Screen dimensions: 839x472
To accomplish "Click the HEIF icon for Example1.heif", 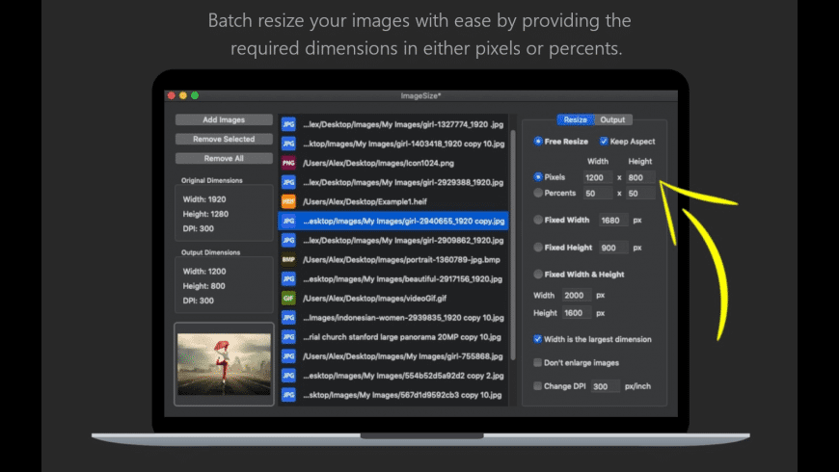I will [288, 201].
